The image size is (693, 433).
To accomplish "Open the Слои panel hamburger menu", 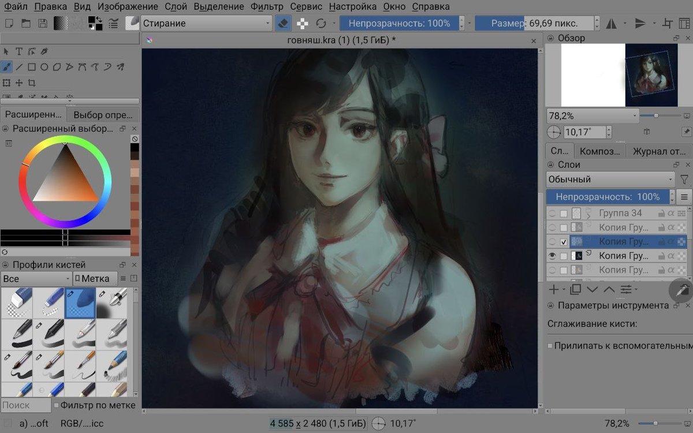I will (684, 197).
